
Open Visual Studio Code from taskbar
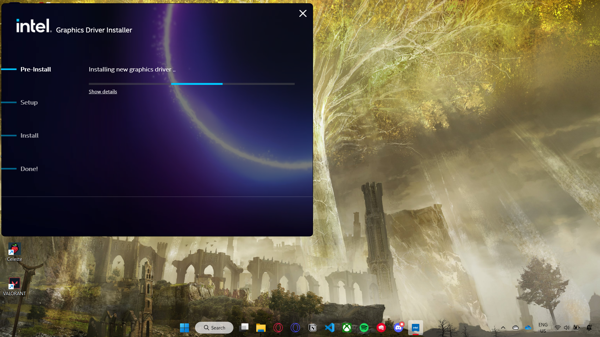pos(329,328)
